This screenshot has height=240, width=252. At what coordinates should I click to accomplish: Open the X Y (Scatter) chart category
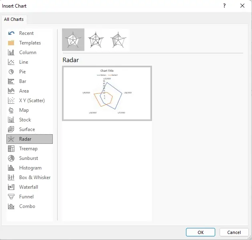click(x=32, y=101)
